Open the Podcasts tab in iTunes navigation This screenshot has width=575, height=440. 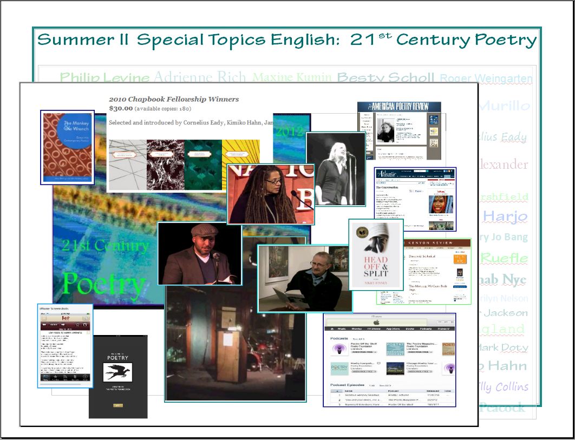426,329
